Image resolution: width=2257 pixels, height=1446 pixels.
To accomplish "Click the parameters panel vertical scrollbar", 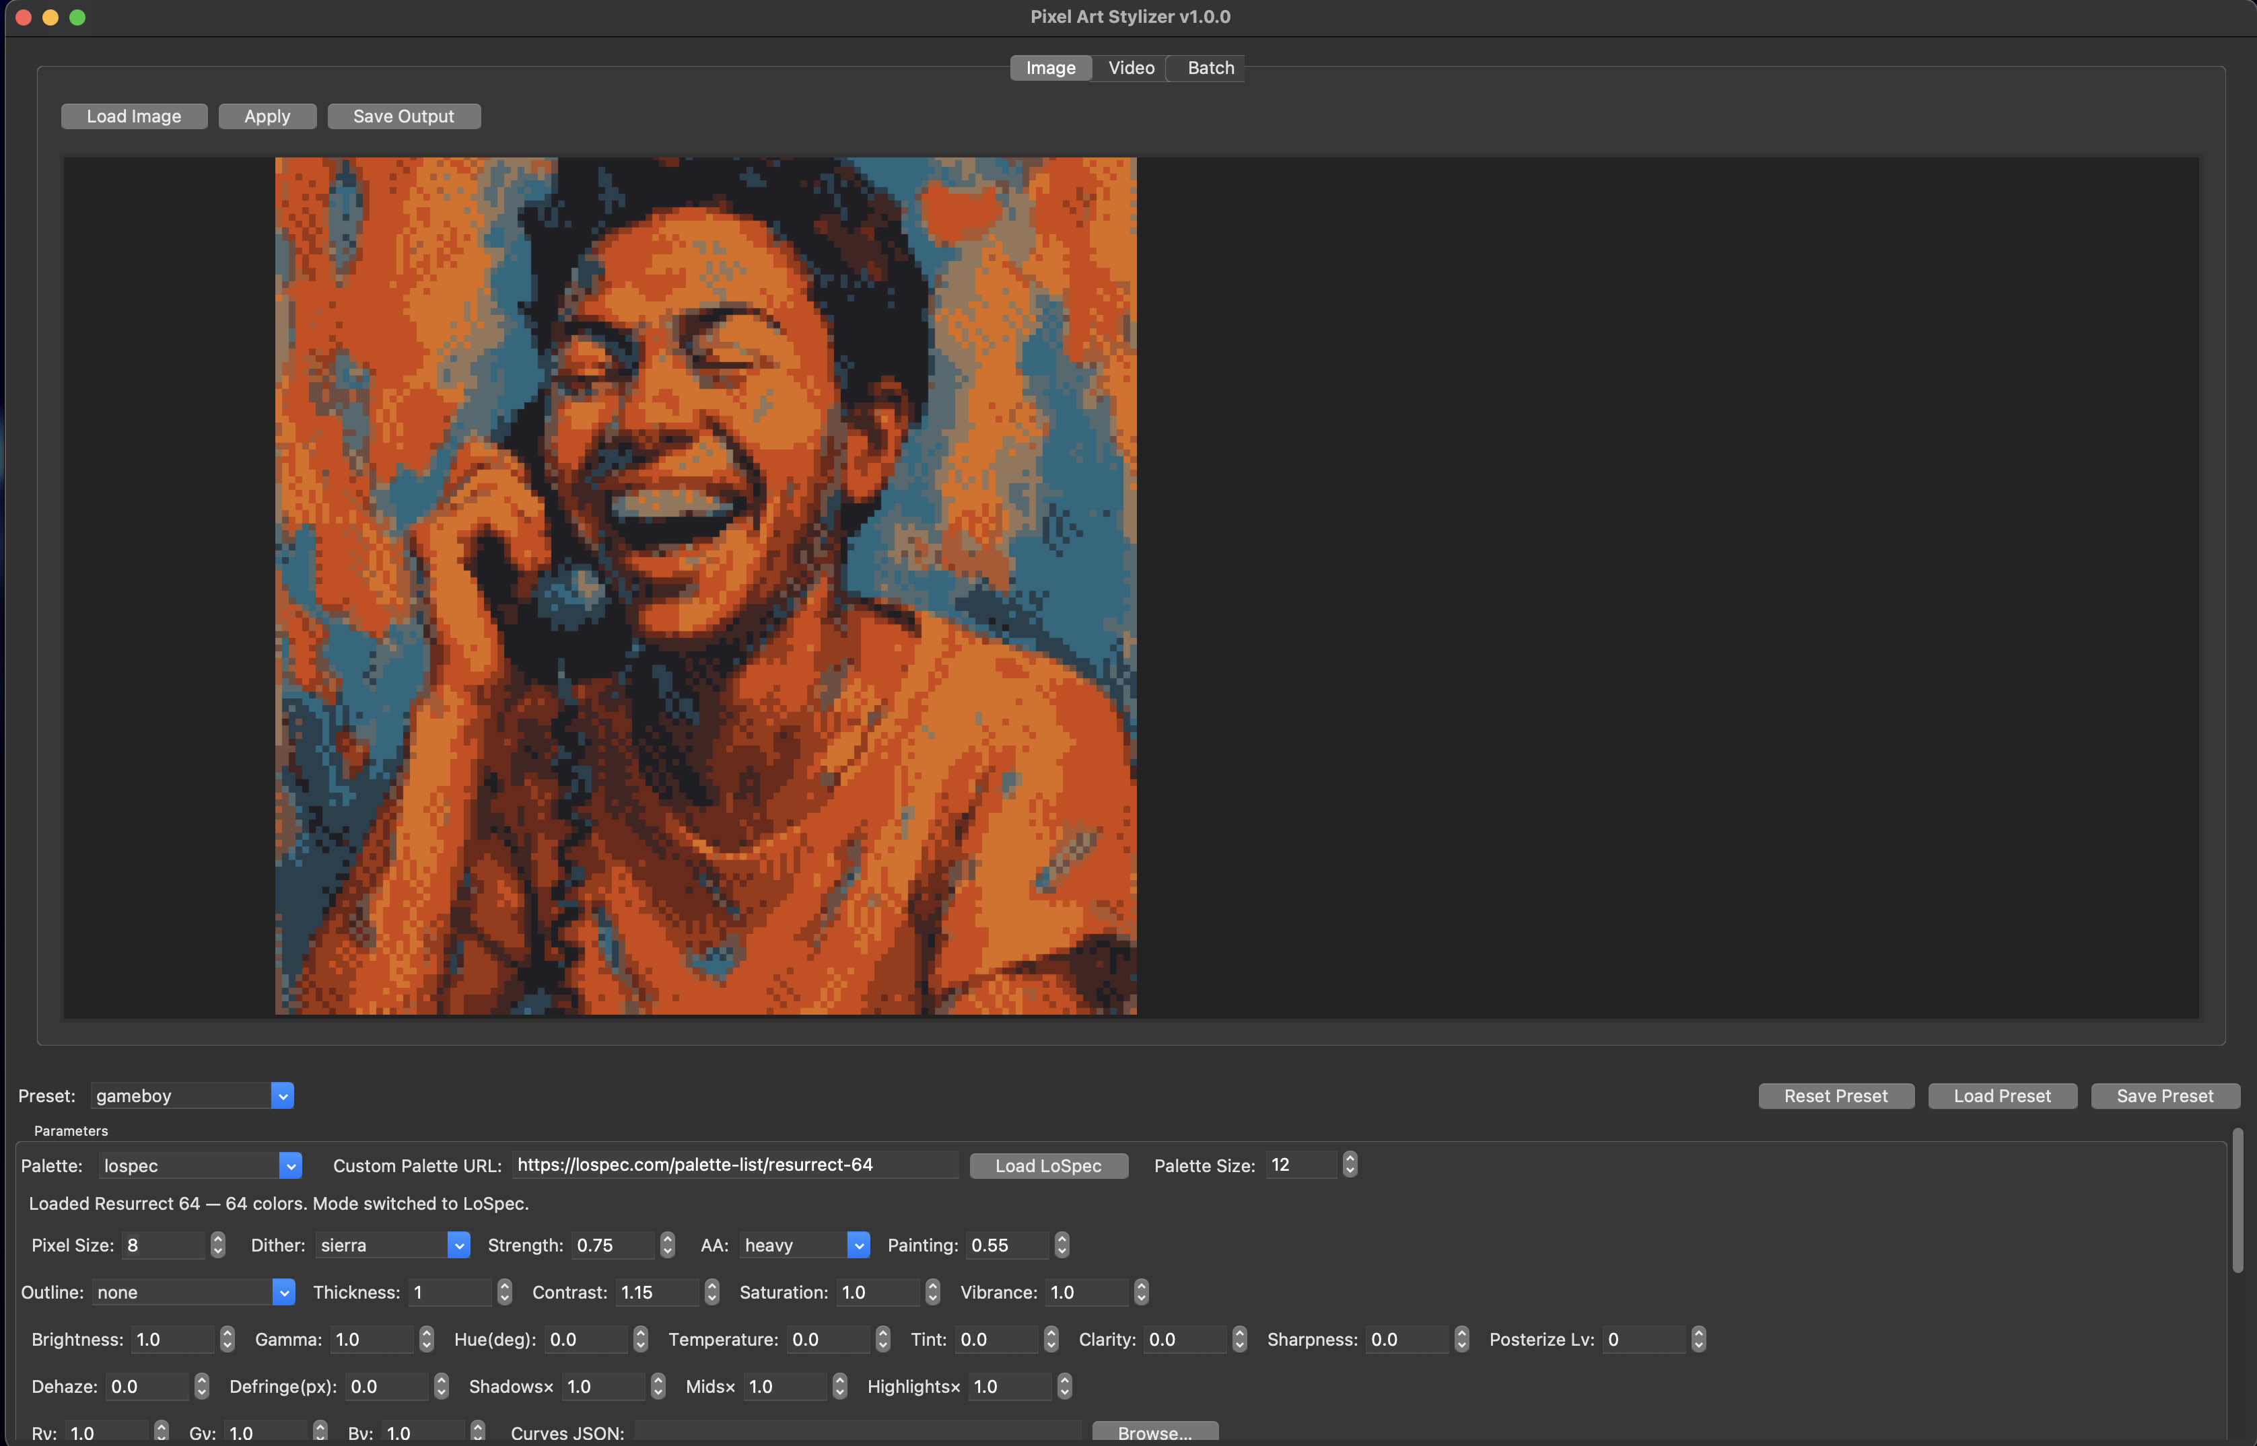I will point(2237,1202).
